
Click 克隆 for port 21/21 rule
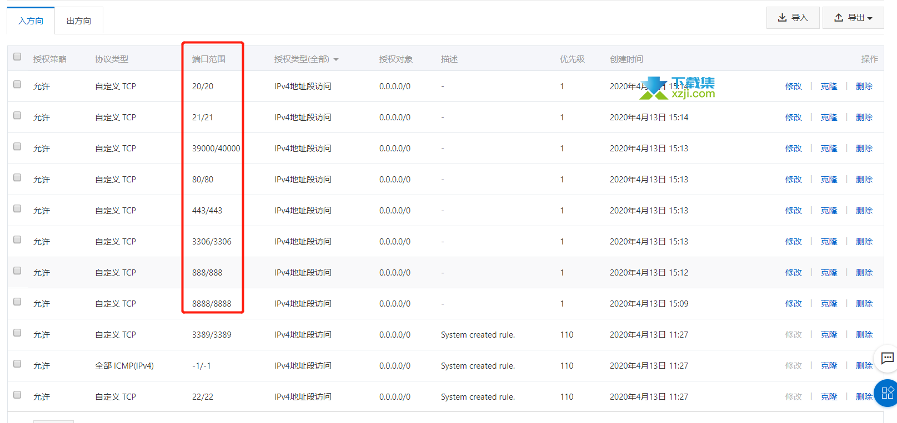[829, 118]
